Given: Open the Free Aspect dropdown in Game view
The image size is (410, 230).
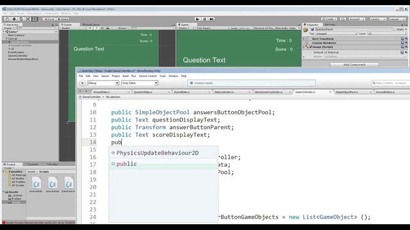Looking at the screenshot, I should click(213, 28).
